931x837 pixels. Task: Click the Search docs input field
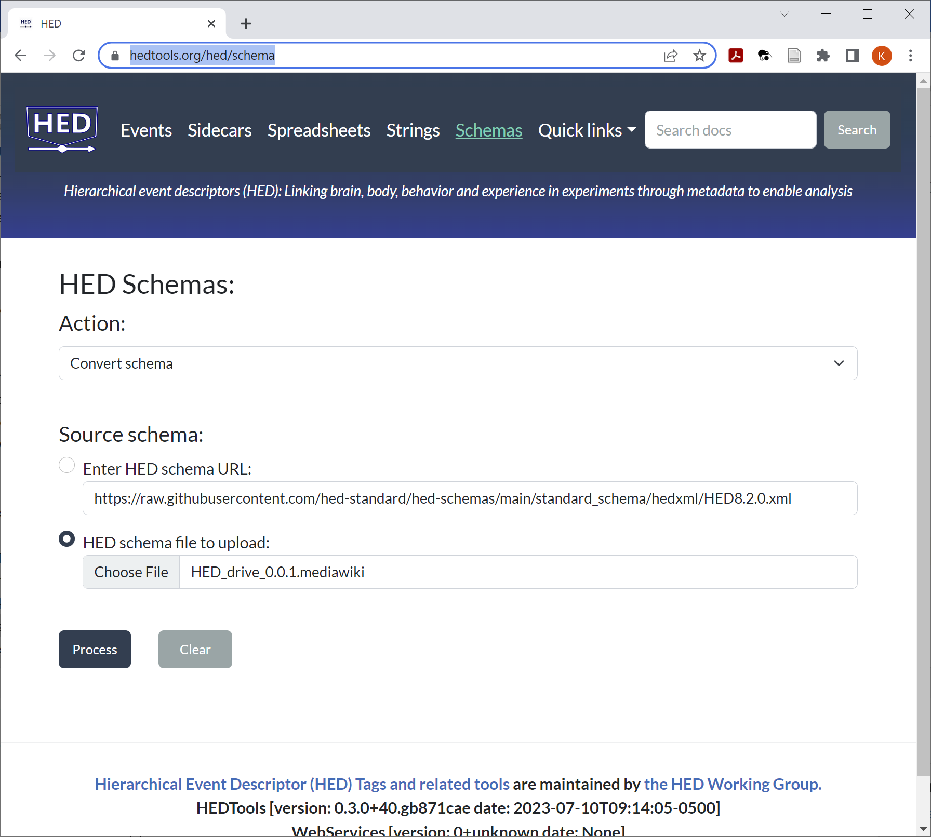click(x=730, y=130)
